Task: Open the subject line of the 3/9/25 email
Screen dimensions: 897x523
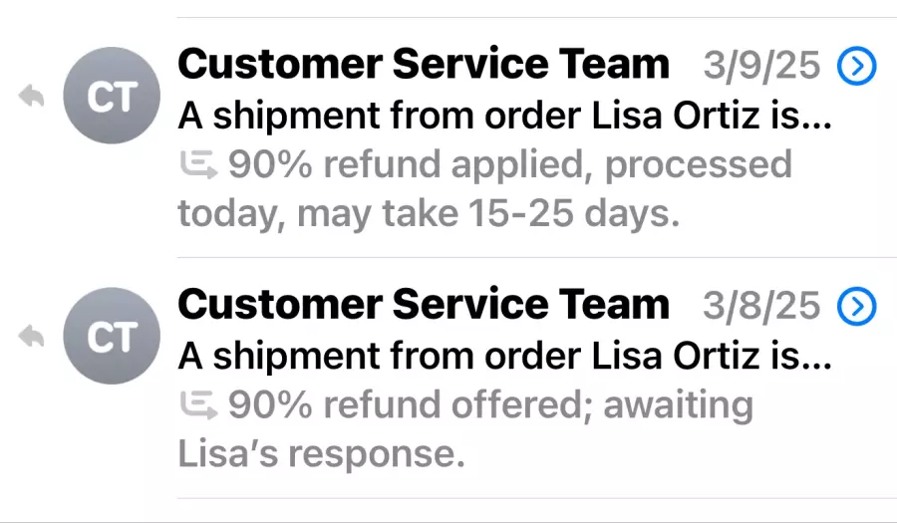Action: pos(504,116)
